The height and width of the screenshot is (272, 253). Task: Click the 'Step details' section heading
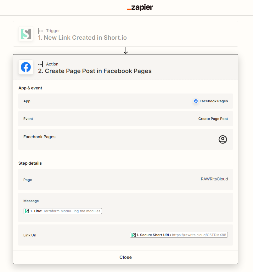(x=30, y=163)
